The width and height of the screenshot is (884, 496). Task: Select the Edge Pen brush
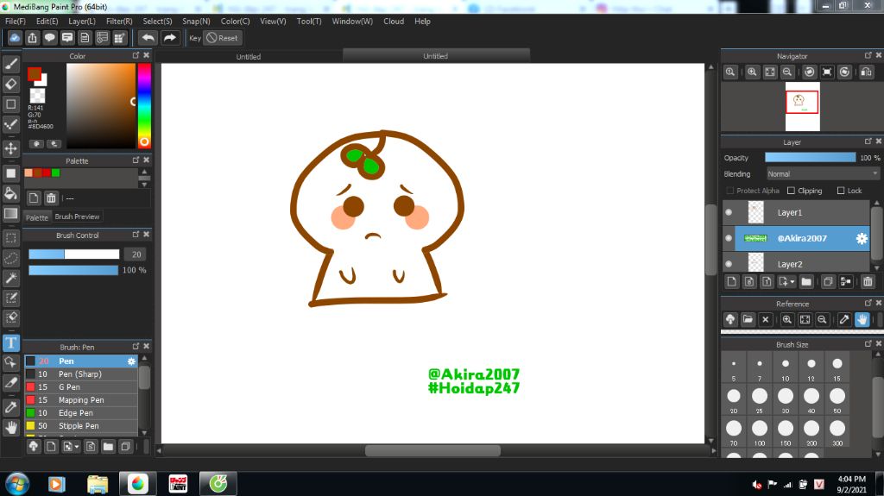(80, 413)
